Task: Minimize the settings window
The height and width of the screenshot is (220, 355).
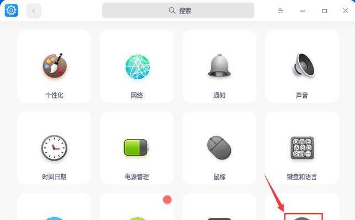Action: (x=303, y=11)
